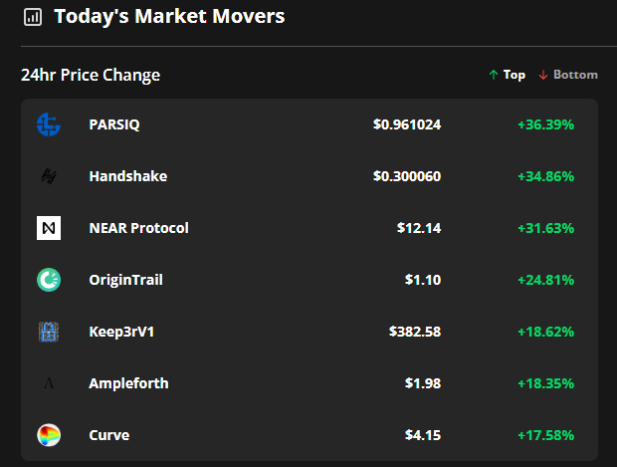Open the OriginTrail name link
Screen dimensions: 617x467
[x=125, y=280]
